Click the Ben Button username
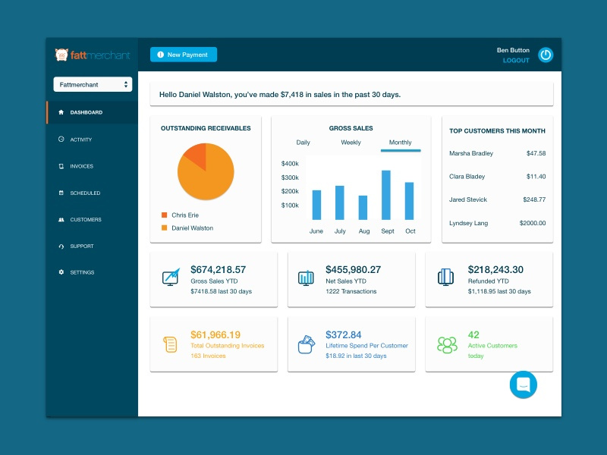 pos(513,50)
